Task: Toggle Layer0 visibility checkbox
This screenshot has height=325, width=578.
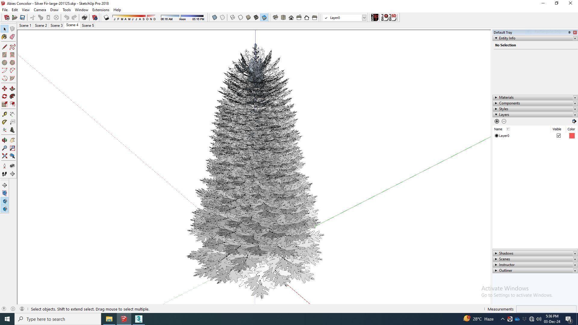Action: [558, 136]
